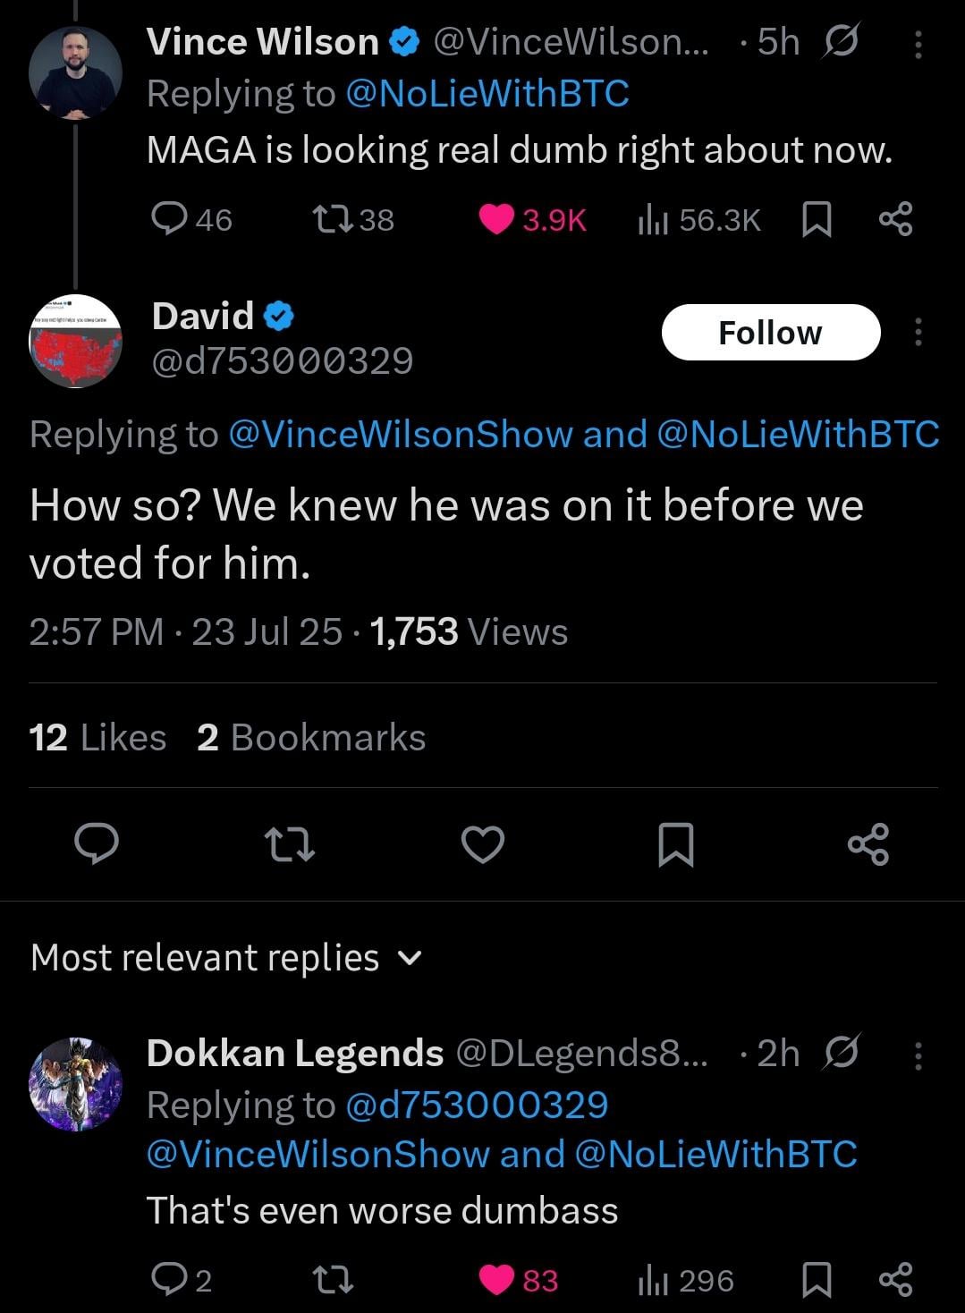Open the Most relevant replies sort dropdown
Viewport: 965px width, 1313px height.
[225, 958]
